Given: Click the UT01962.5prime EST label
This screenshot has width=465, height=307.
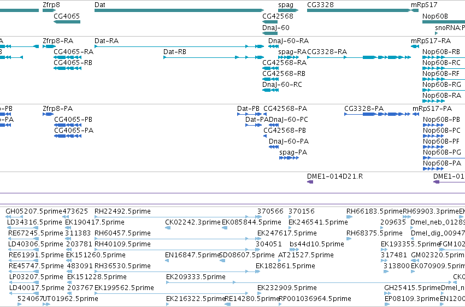Looking at the screenshot, I should coord(70,299).
